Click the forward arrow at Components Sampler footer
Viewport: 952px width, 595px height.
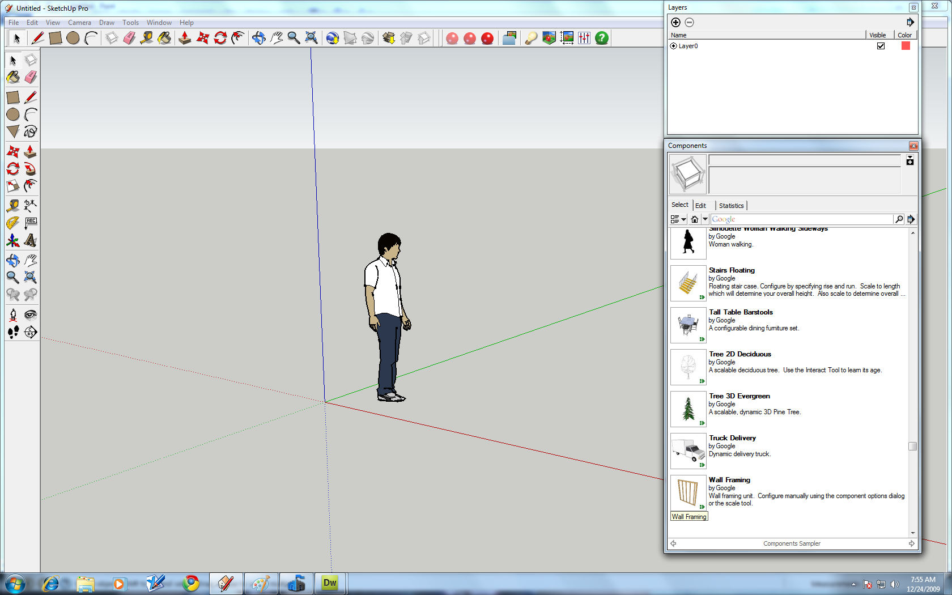pos(912,543)
